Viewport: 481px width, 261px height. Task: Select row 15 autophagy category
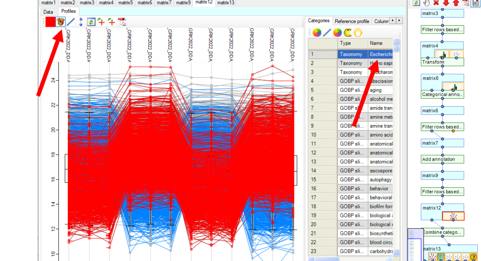pos(350,180)
